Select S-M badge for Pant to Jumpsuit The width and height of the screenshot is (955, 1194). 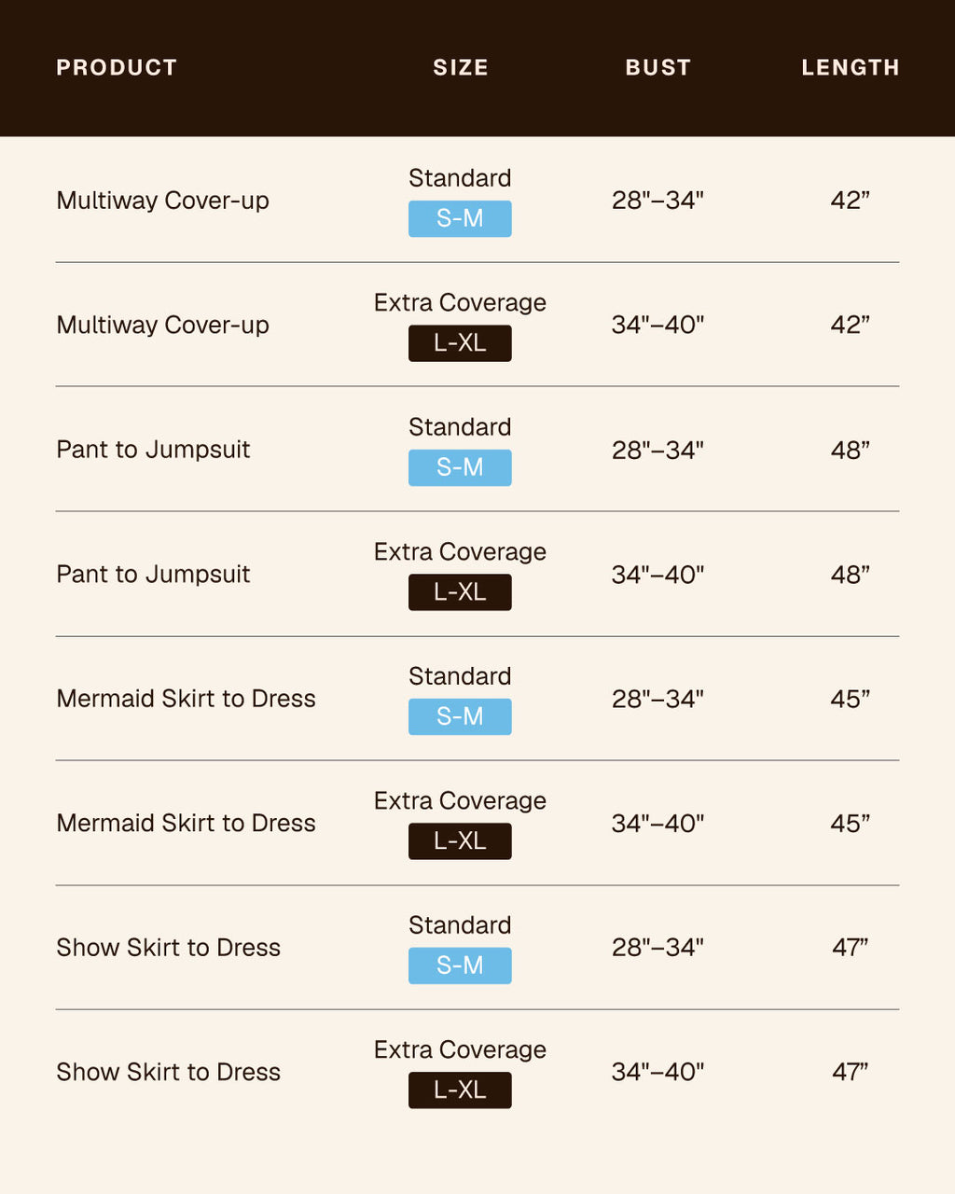tap(460, 467)
